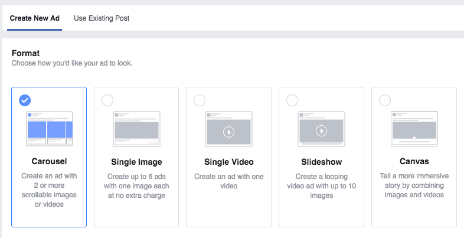Click the Slideshow format title
Screen dimensions: 464x238
point(321,162)
